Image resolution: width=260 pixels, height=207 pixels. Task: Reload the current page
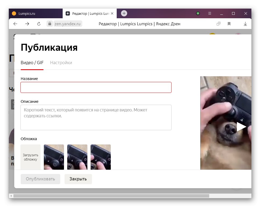click(x=38, y=24)
